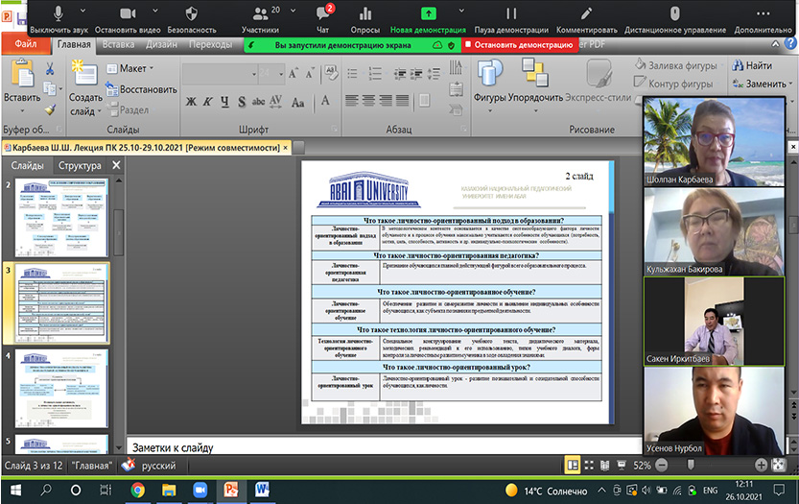Switch to the Вставка ribbon tab
This screenshot has width=799, height=504.
click(118, 44)
